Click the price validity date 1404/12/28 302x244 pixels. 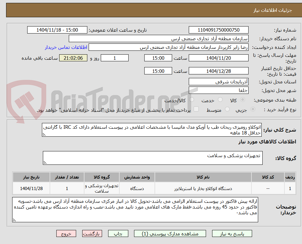(219, 71)
